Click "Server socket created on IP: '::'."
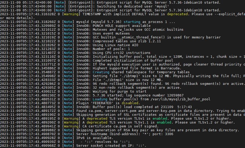The width and height of the screenshot is (245, 148). point(111,146)
